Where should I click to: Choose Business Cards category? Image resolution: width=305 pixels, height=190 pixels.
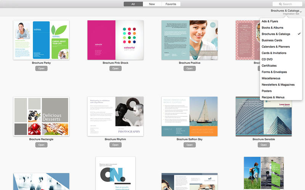click(x=281, y=40)
